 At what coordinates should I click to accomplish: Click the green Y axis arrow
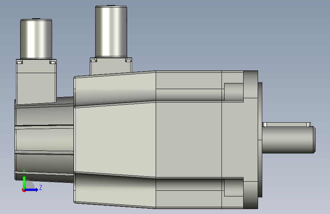(x=24, y=182)
